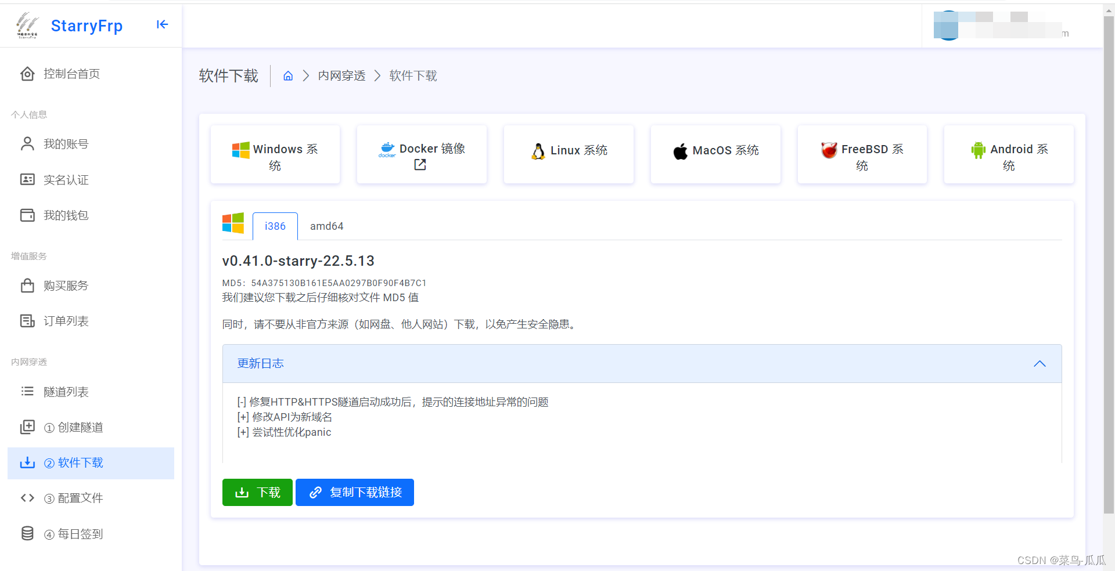The height and width of the screenshot is (571, 1115).
Task: Click the 购买服务 shopping bag icon
Action: [x=27, y=285]
